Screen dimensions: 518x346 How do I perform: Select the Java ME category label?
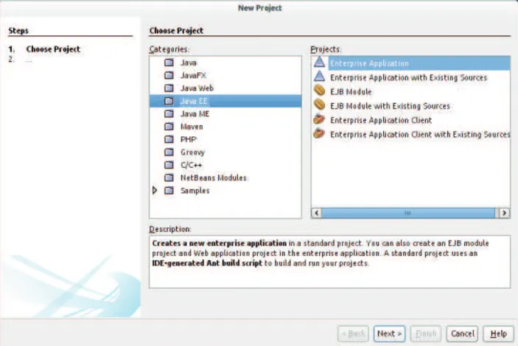pyautogui.click(x=195, y=114)
